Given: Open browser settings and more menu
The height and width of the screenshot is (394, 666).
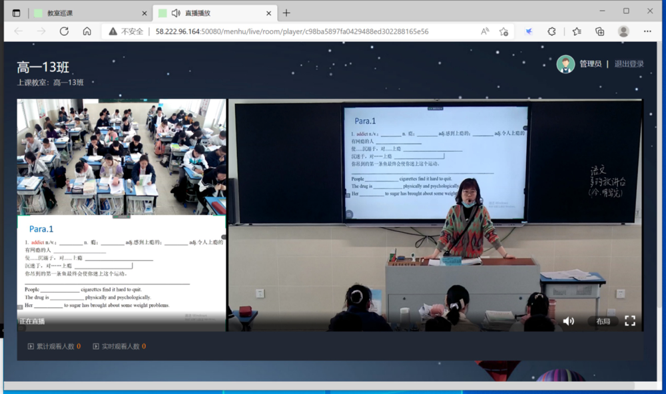Looking at the screenshot, I should 647,31.
